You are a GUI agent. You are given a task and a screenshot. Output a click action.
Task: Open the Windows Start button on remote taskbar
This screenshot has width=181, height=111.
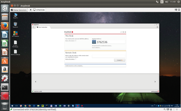click(x=12, y=106)
